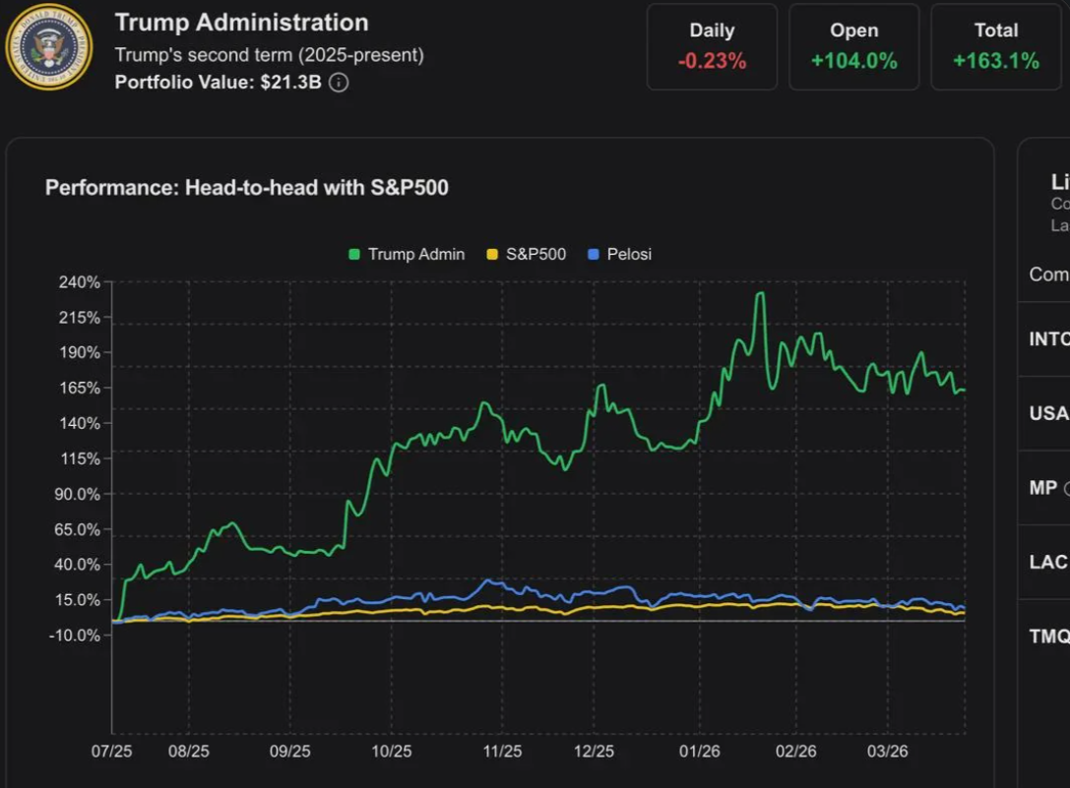Click the green line's highest peak
The image size is (1070, 788).
[760, 294]
